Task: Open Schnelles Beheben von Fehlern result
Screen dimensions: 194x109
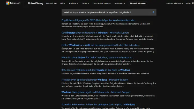Action: coord(99,105)
